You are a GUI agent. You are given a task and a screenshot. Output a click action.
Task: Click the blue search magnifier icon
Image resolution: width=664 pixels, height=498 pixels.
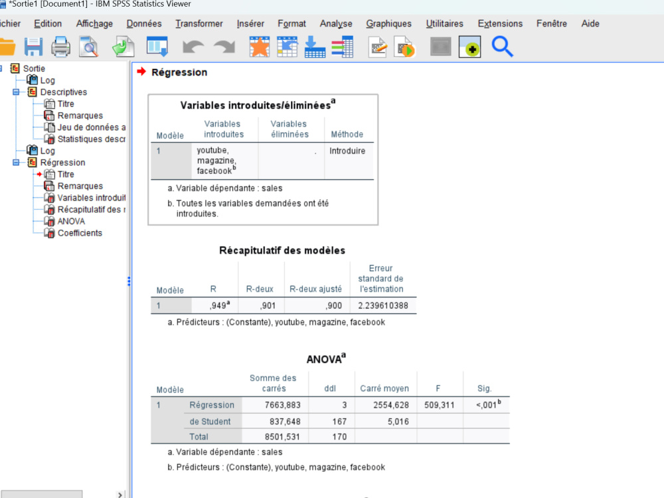(503, 46)
